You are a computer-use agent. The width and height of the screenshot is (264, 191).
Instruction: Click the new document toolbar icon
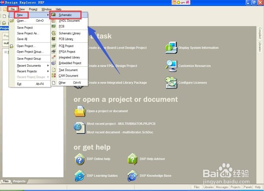pos(4,16)
